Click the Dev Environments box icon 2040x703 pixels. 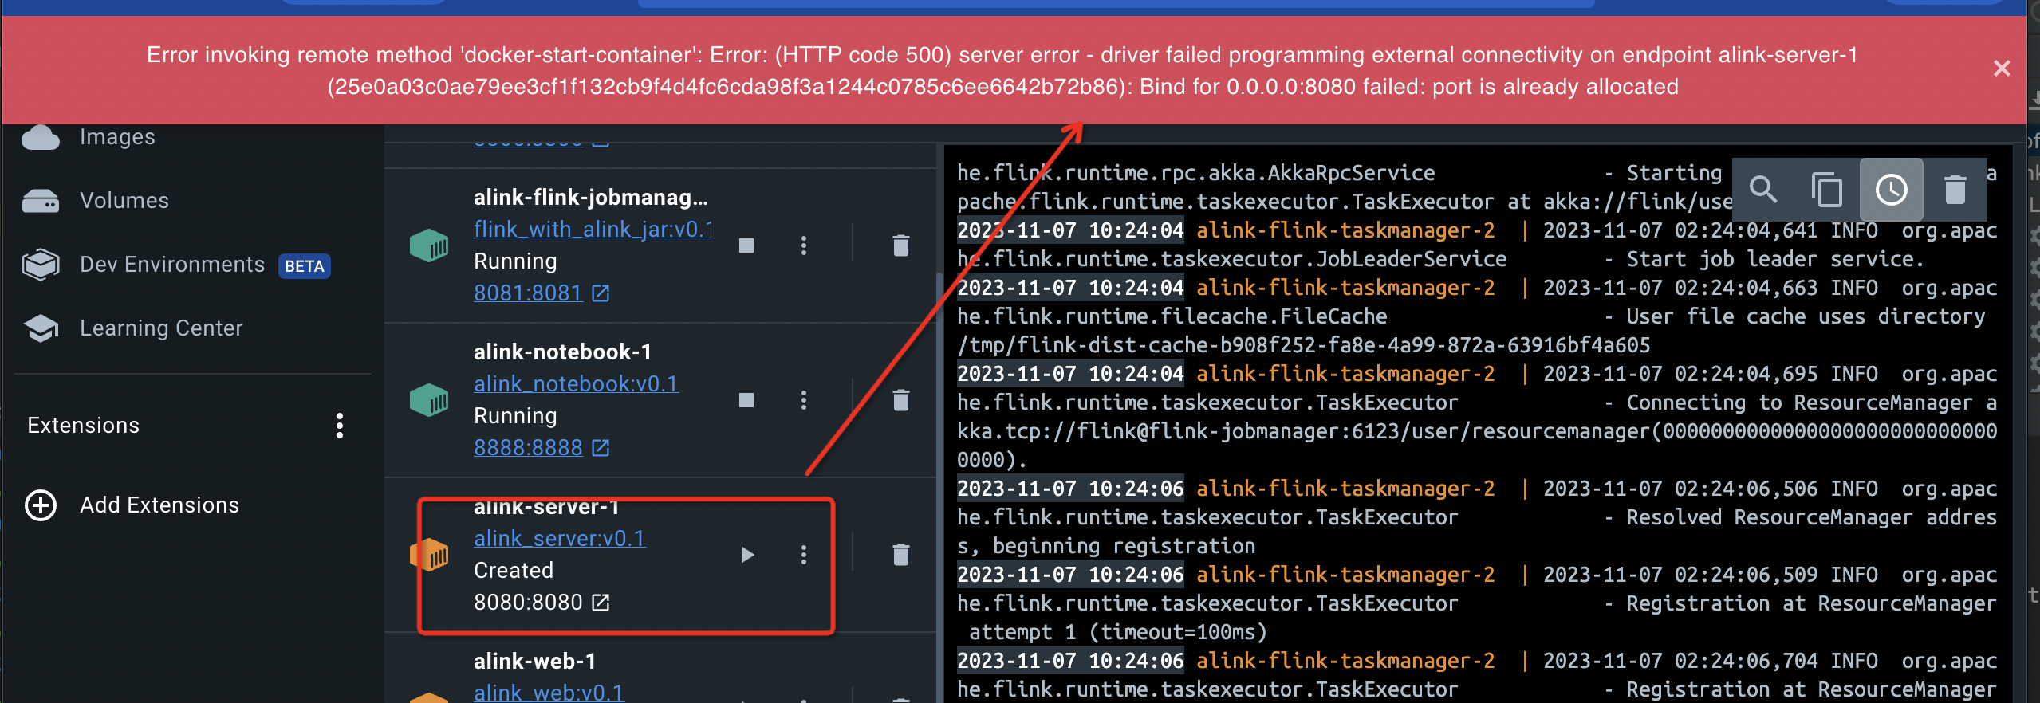[x=41, y=265]
